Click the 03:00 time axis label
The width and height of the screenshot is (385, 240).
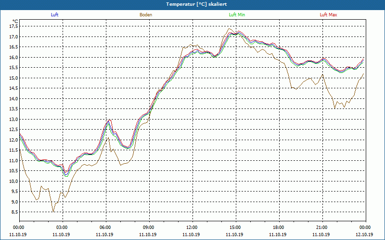63,228
